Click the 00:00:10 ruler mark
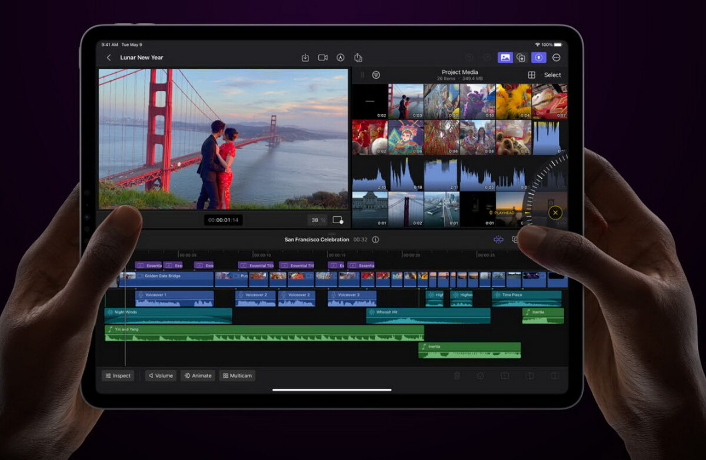The height and width of the screenshot is (460, 706). 262,255
